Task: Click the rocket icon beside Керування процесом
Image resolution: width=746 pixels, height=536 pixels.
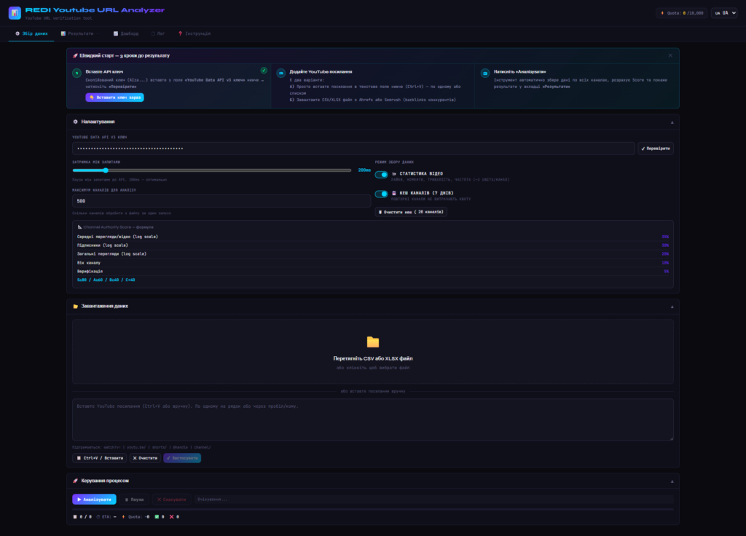Action: [x=76, y=481]
